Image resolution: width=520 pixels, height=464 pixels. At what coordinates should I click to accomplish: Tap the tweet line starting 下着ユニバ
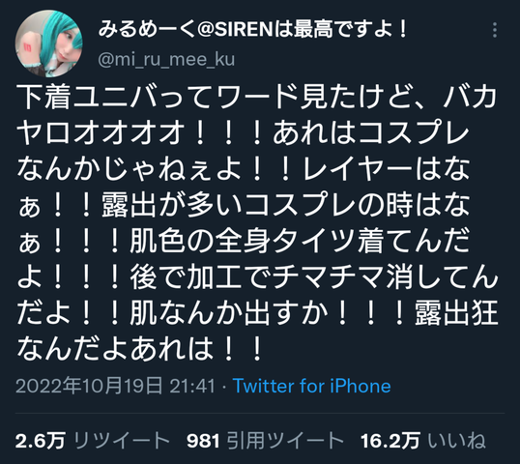[x=257, y=98]
